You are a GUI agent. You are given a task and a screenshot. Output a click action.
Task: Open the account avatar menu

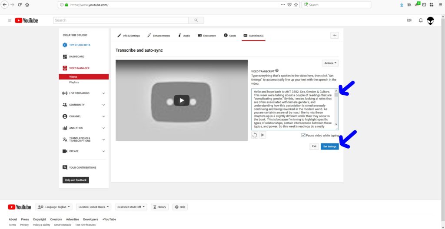tap(430, 20)
